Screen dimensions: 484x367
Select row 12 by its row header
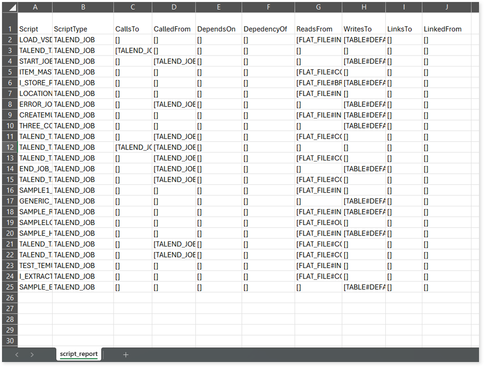click(10, 147)
